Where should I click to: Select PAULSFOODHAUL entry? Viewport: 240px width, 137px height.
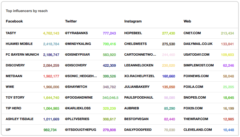[x=139, y=97]
